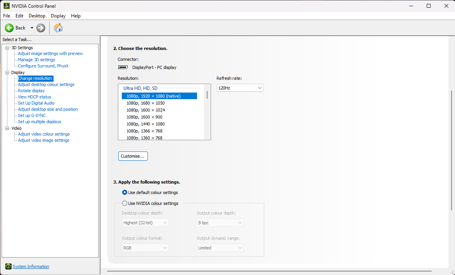Click the DisplayPort connector icon

123,67
